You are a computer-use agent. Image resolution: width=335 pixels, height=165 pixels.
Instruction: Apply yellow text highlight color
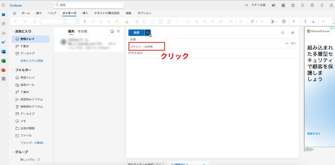[x=117, y=21]
